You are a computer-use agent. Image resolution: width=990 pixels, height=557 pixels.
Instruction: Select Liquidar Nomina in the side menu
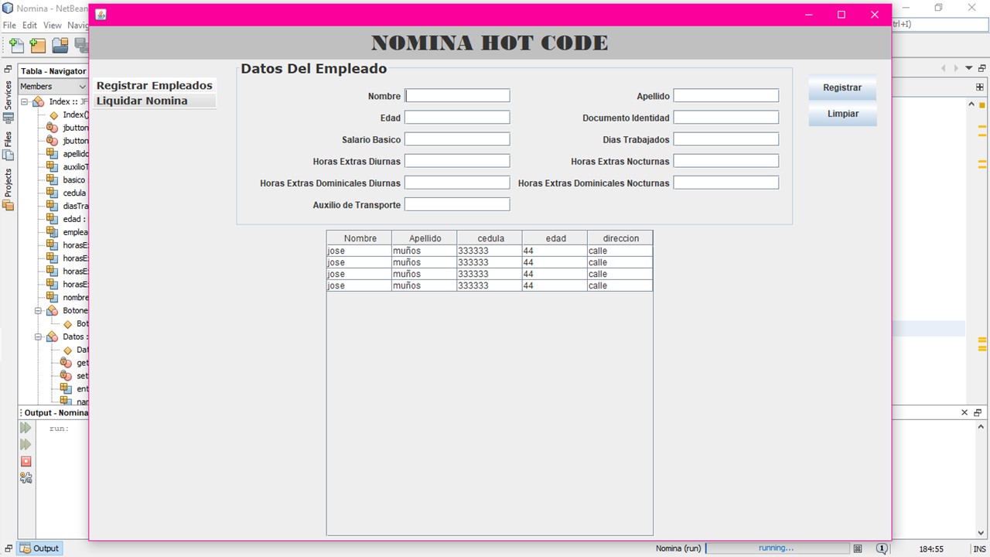(x=155, y=101)
